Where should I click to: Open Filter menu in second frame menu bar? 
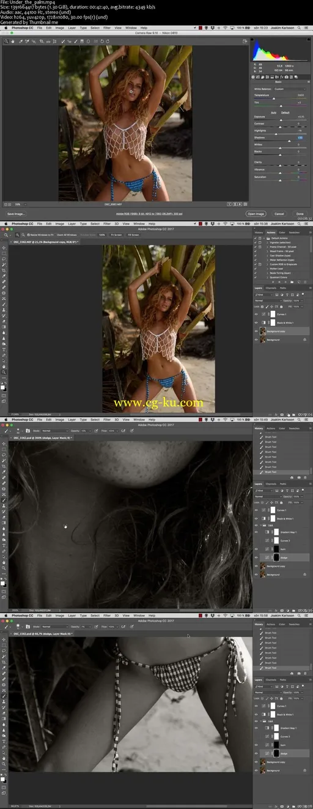pos(107,223)
